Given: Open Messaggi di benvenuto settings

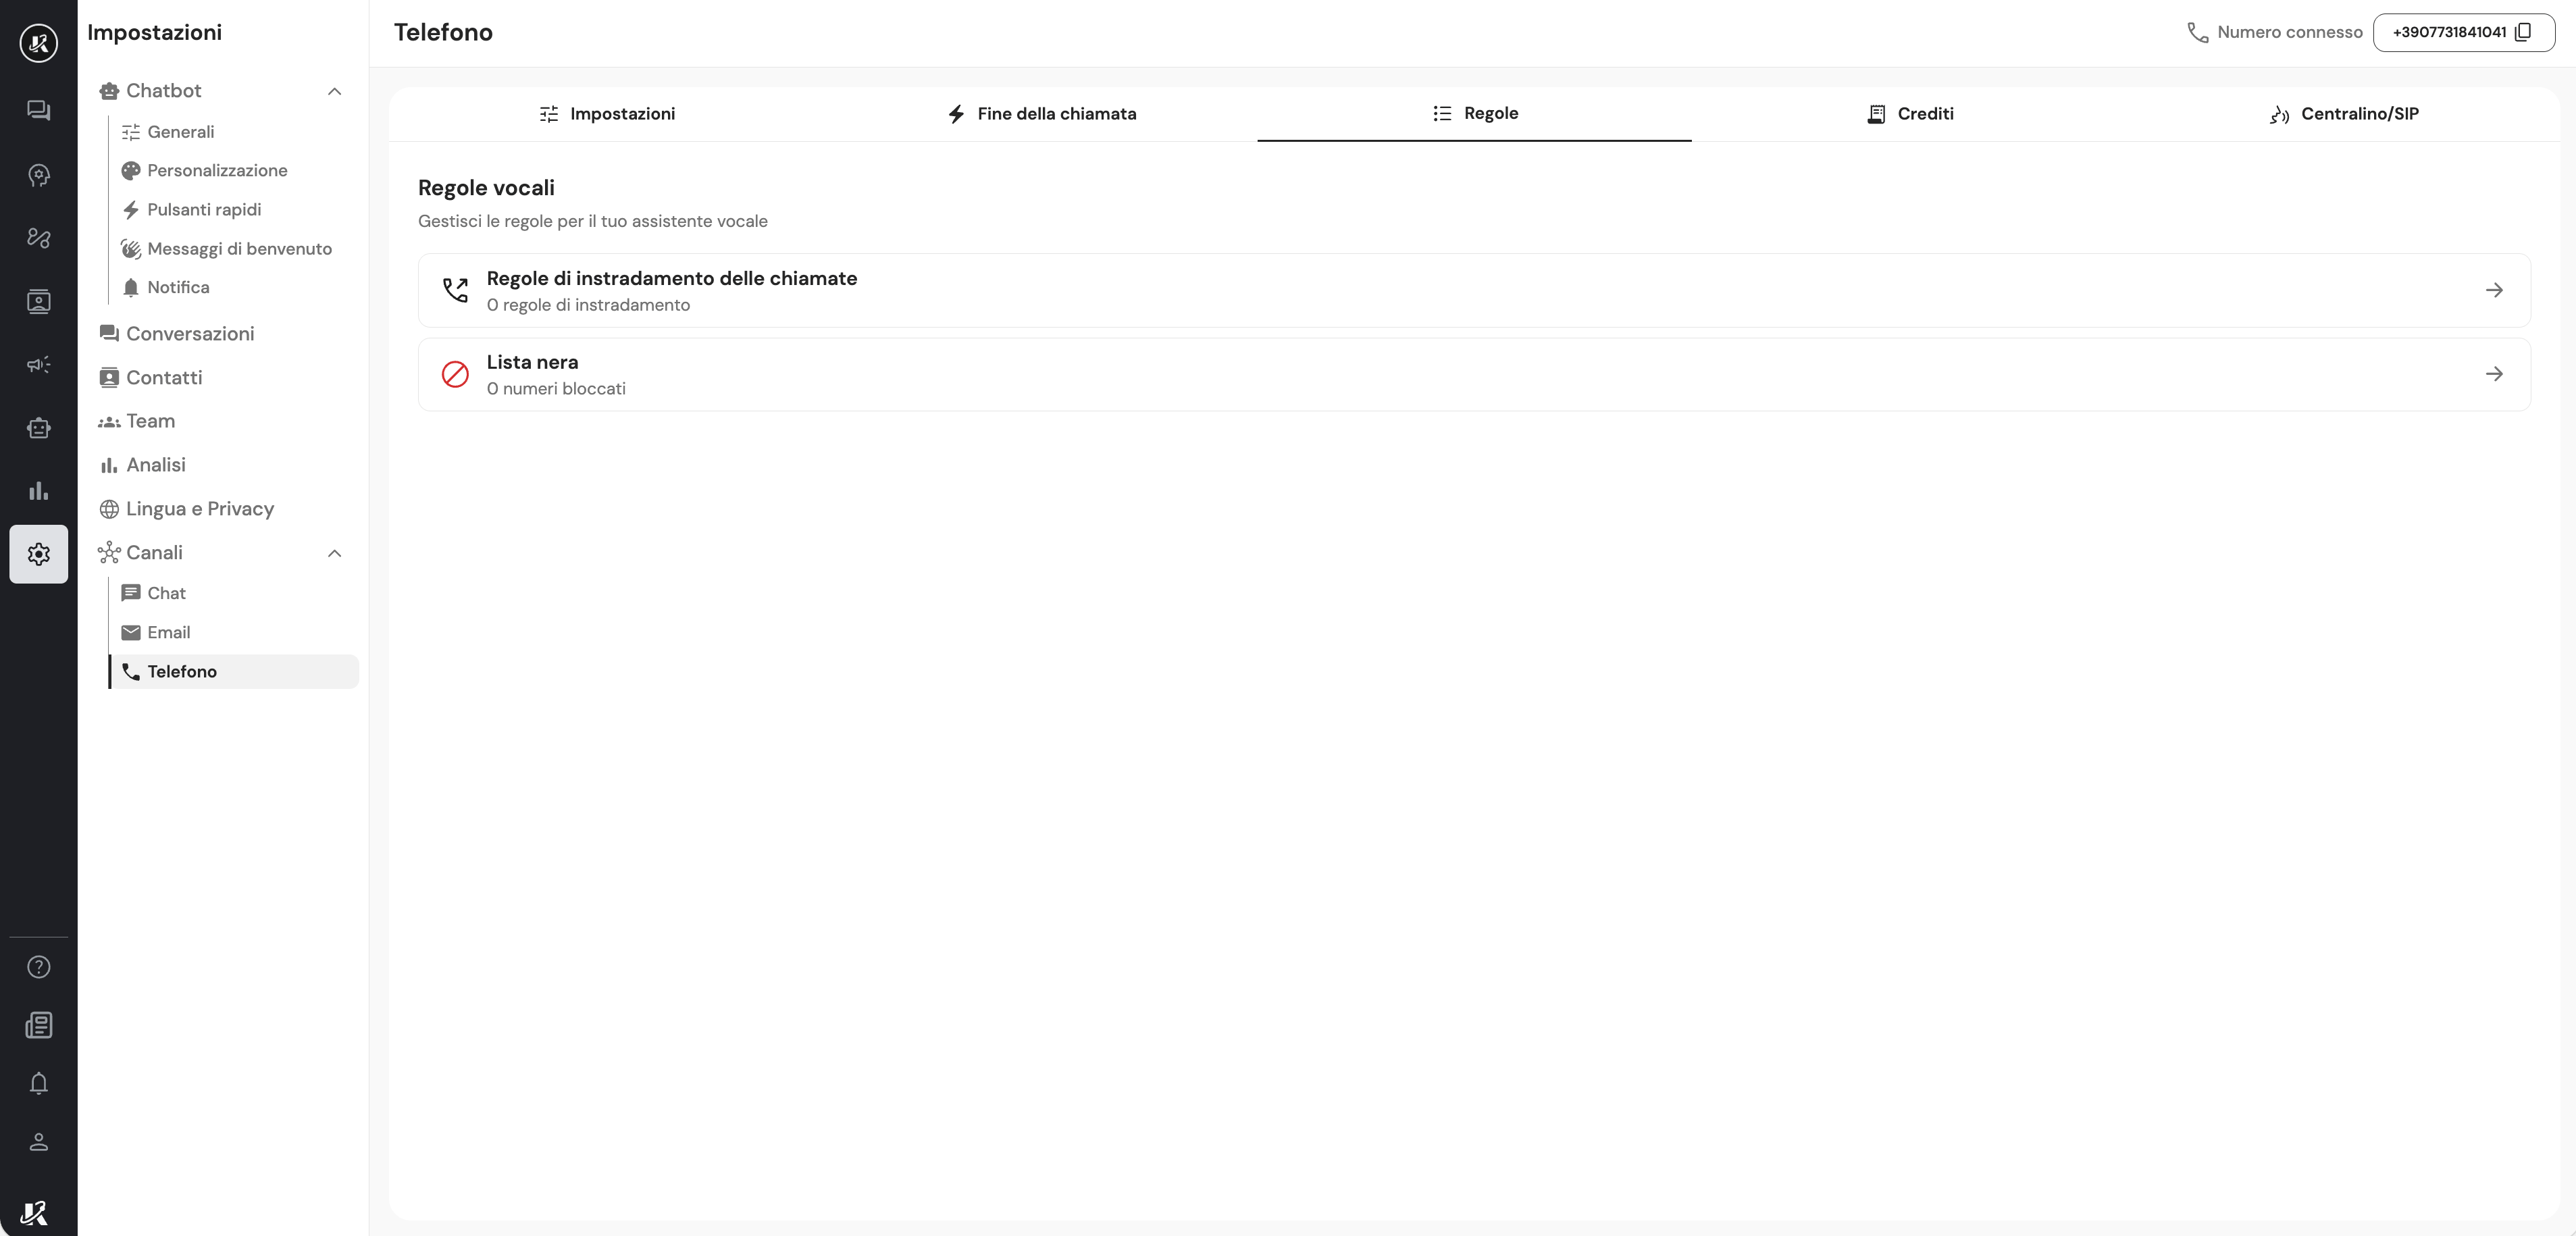Looking at the screenshot, I should pyautogui.click(x=233, y=249).
